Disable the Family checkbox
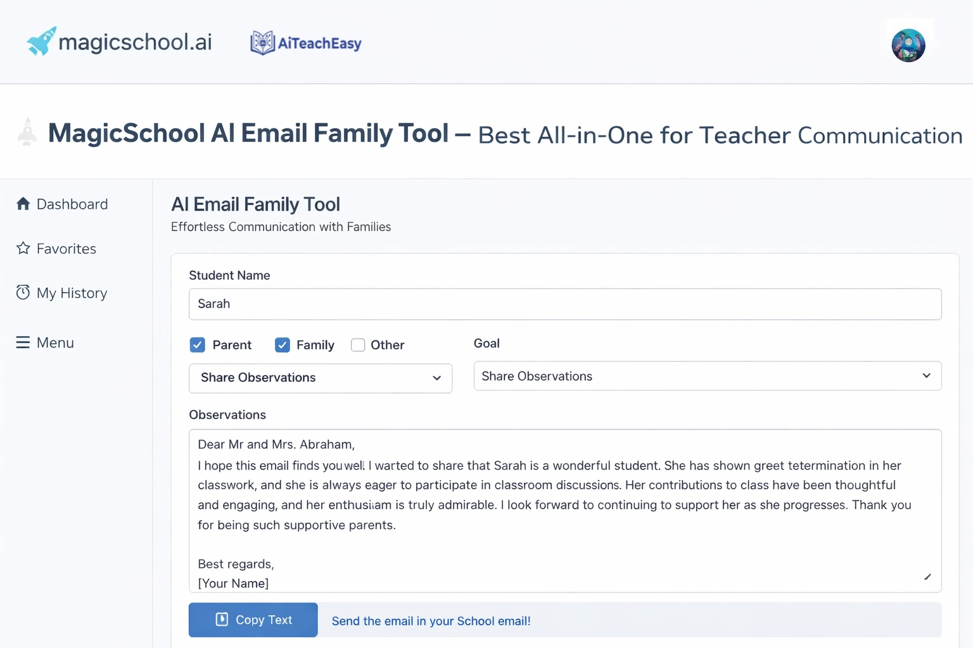This screenshot has height=648, width=973. point(282,345)
